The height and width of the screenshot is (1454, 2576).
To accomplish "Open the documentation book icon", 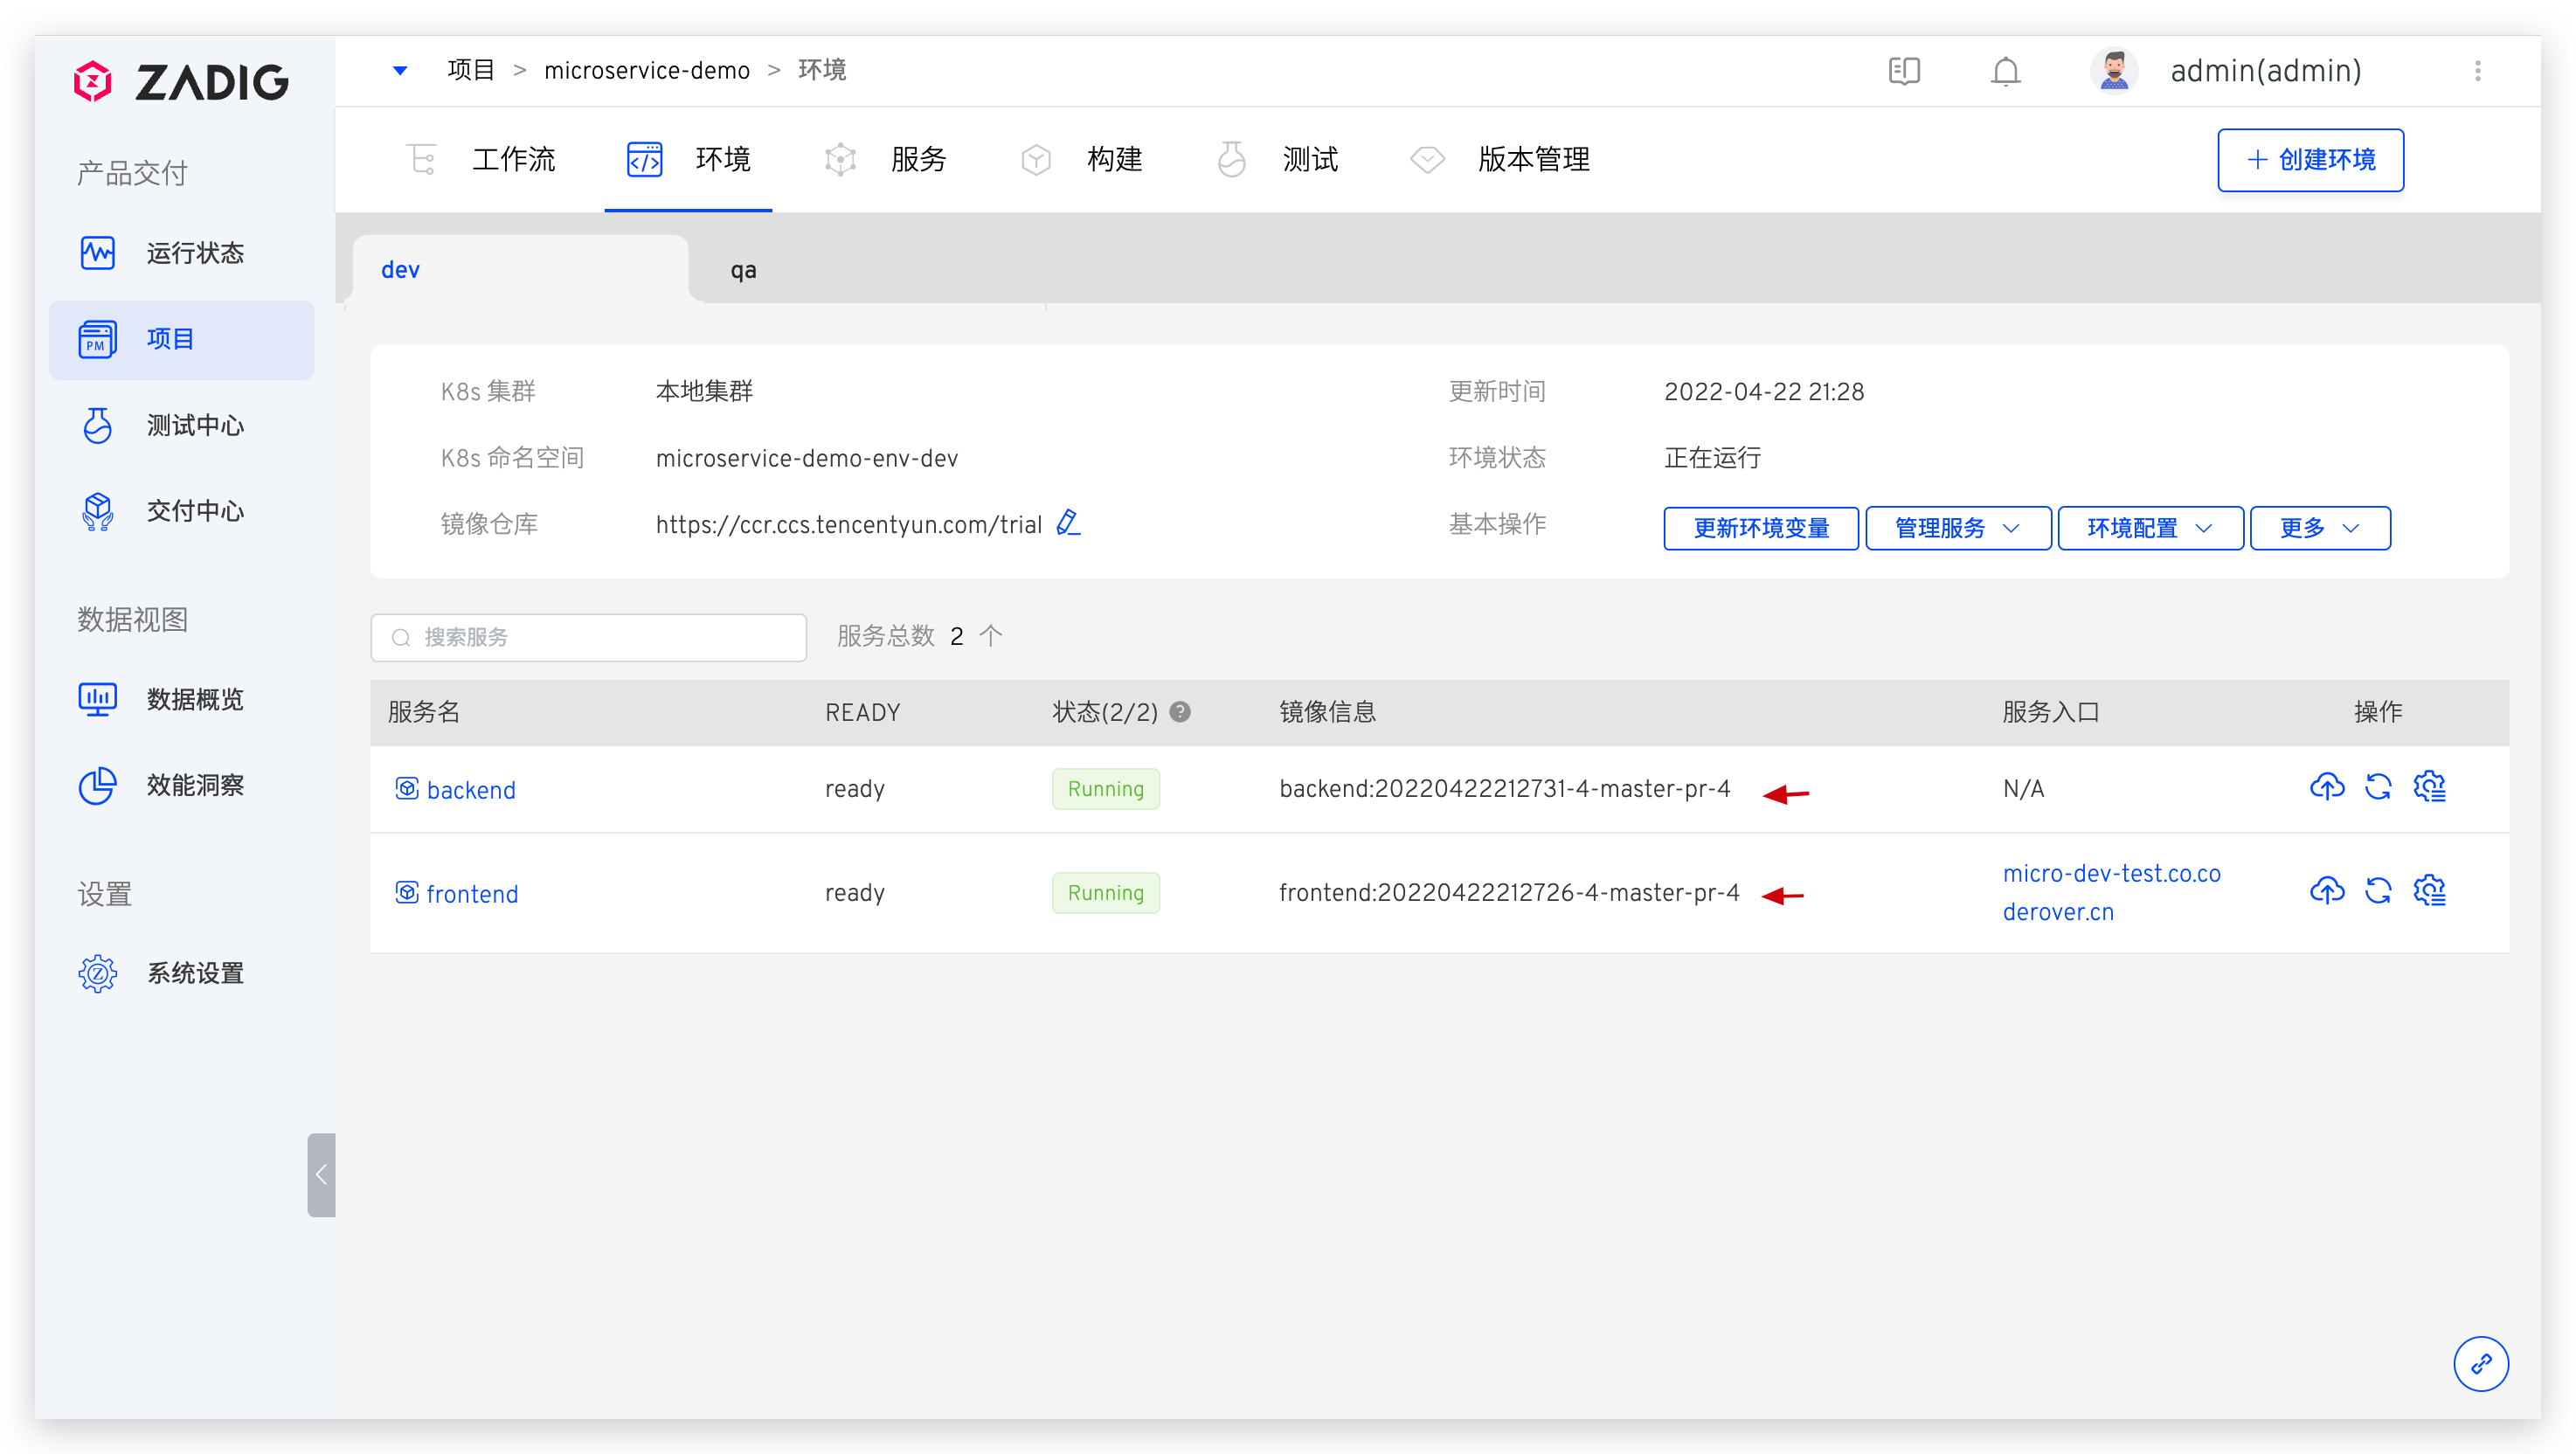I will [x=1904, y=71].
